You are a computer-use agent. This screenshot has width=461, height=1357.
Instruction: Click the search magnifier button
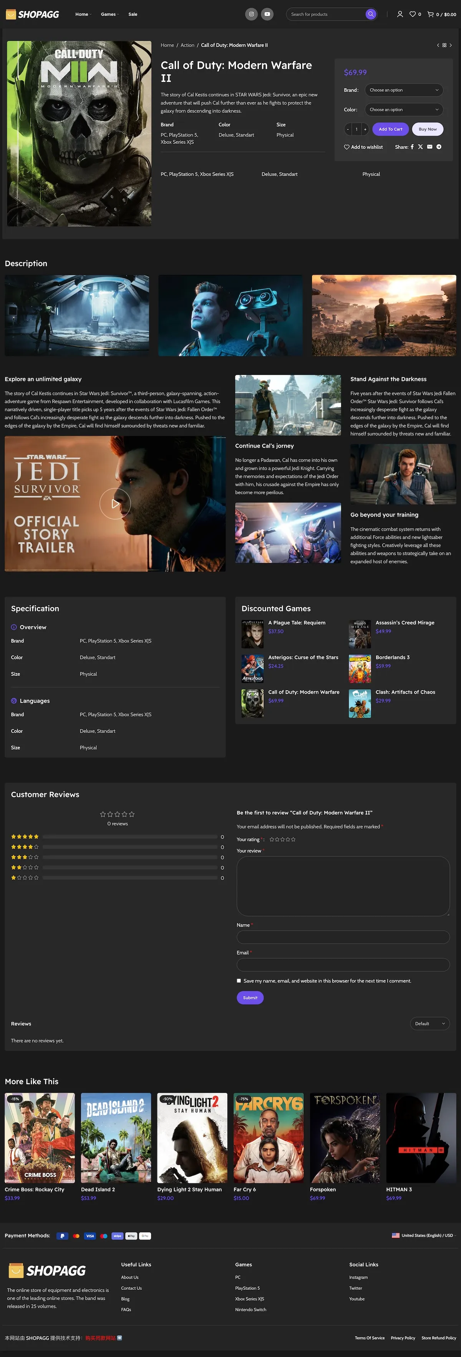click(x=371, y=14)
